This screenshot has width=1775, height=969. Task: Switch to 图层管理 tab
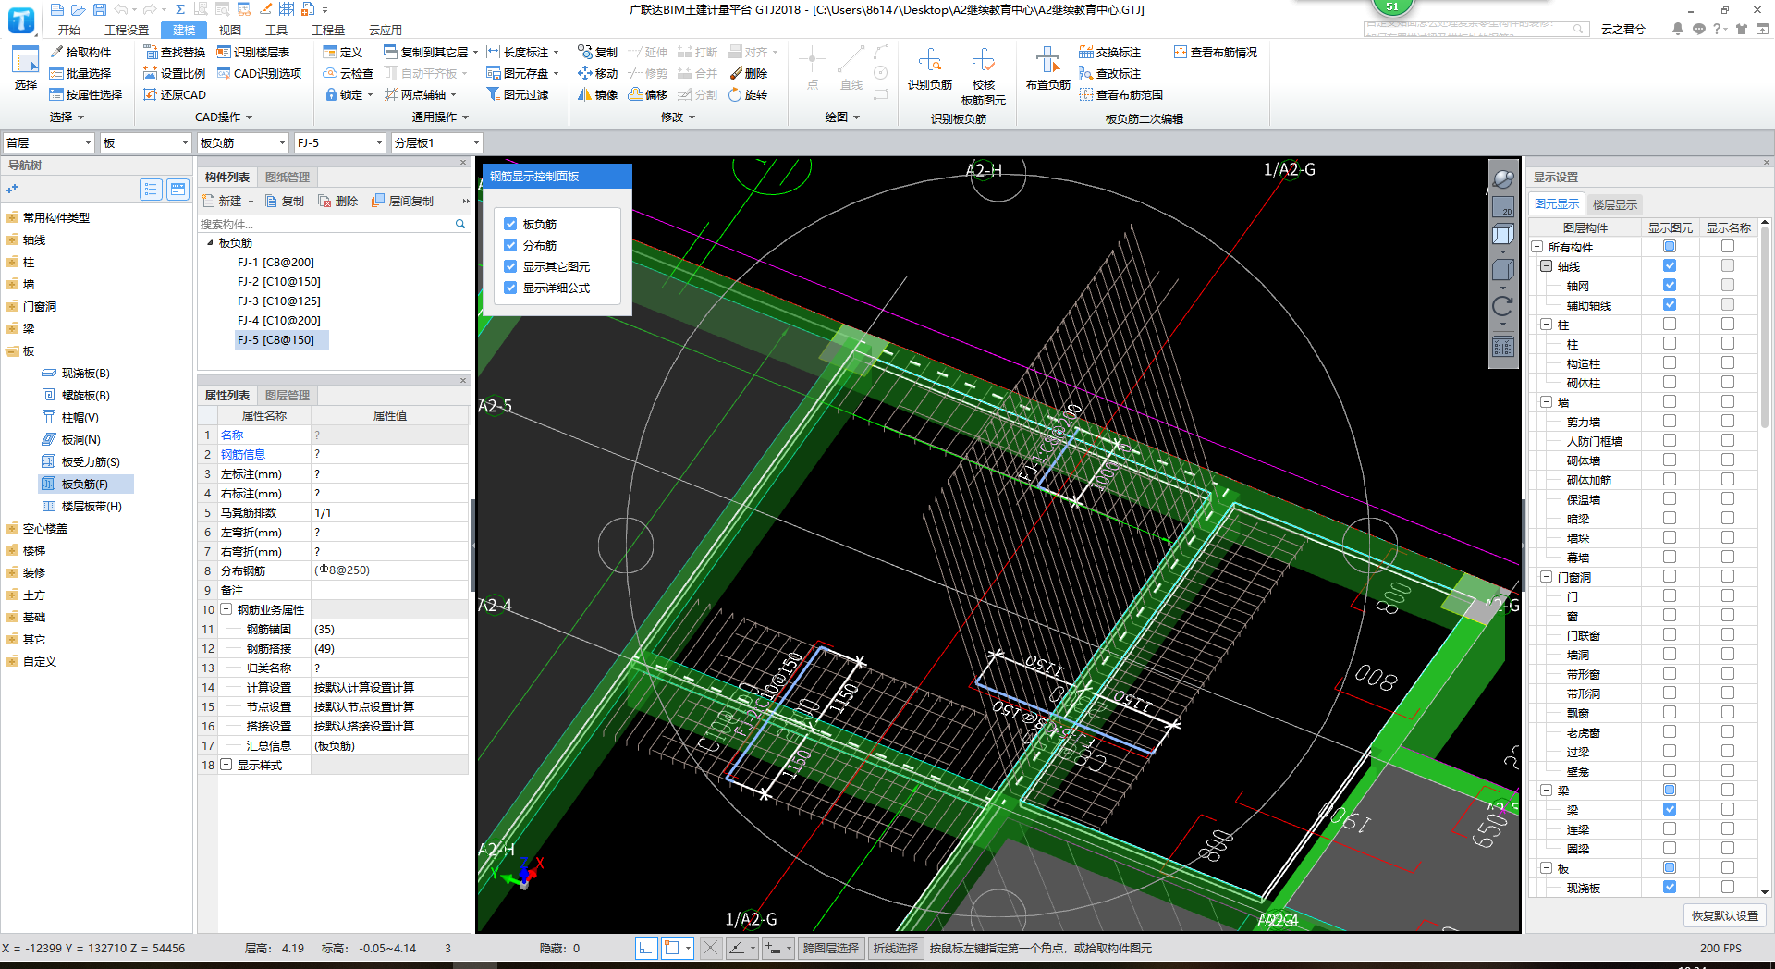288,395
